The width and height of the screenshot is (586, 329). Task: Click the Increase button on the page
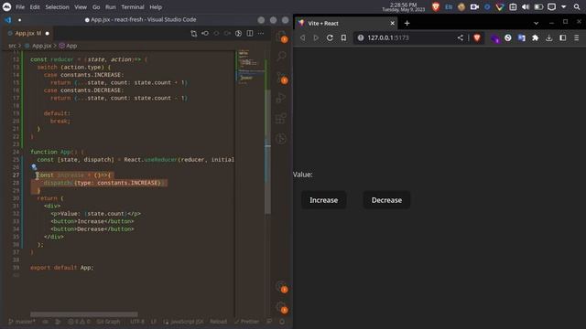(323, 200)
